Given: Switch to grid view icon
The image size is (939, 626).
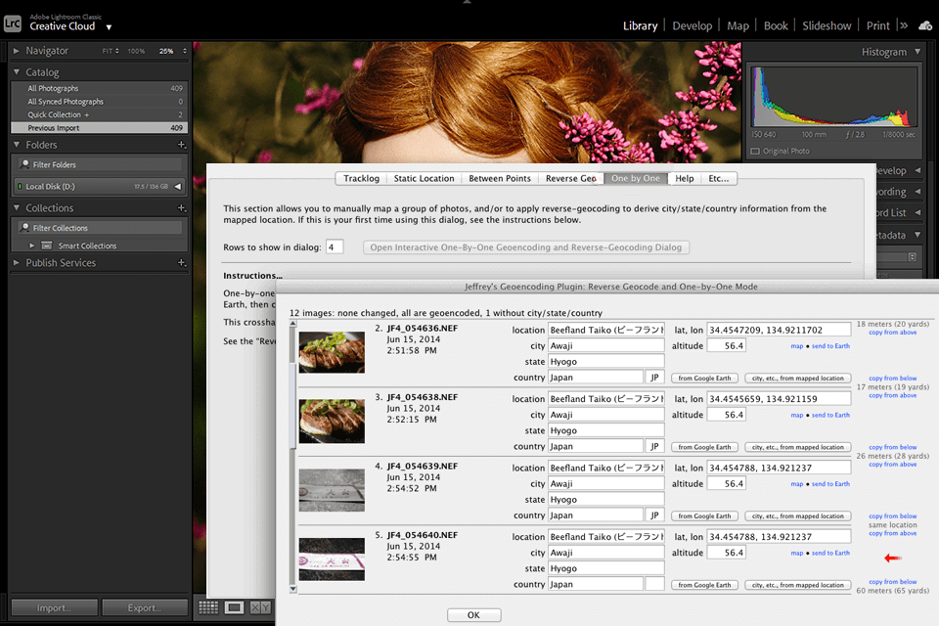Looking at the screenshot, I should pos(207,607).
